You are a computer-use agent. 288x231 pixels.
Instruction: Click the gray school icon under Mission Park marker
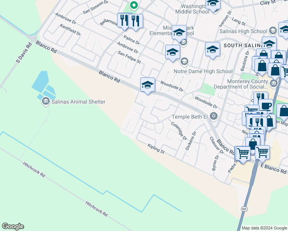pos(183,42)
